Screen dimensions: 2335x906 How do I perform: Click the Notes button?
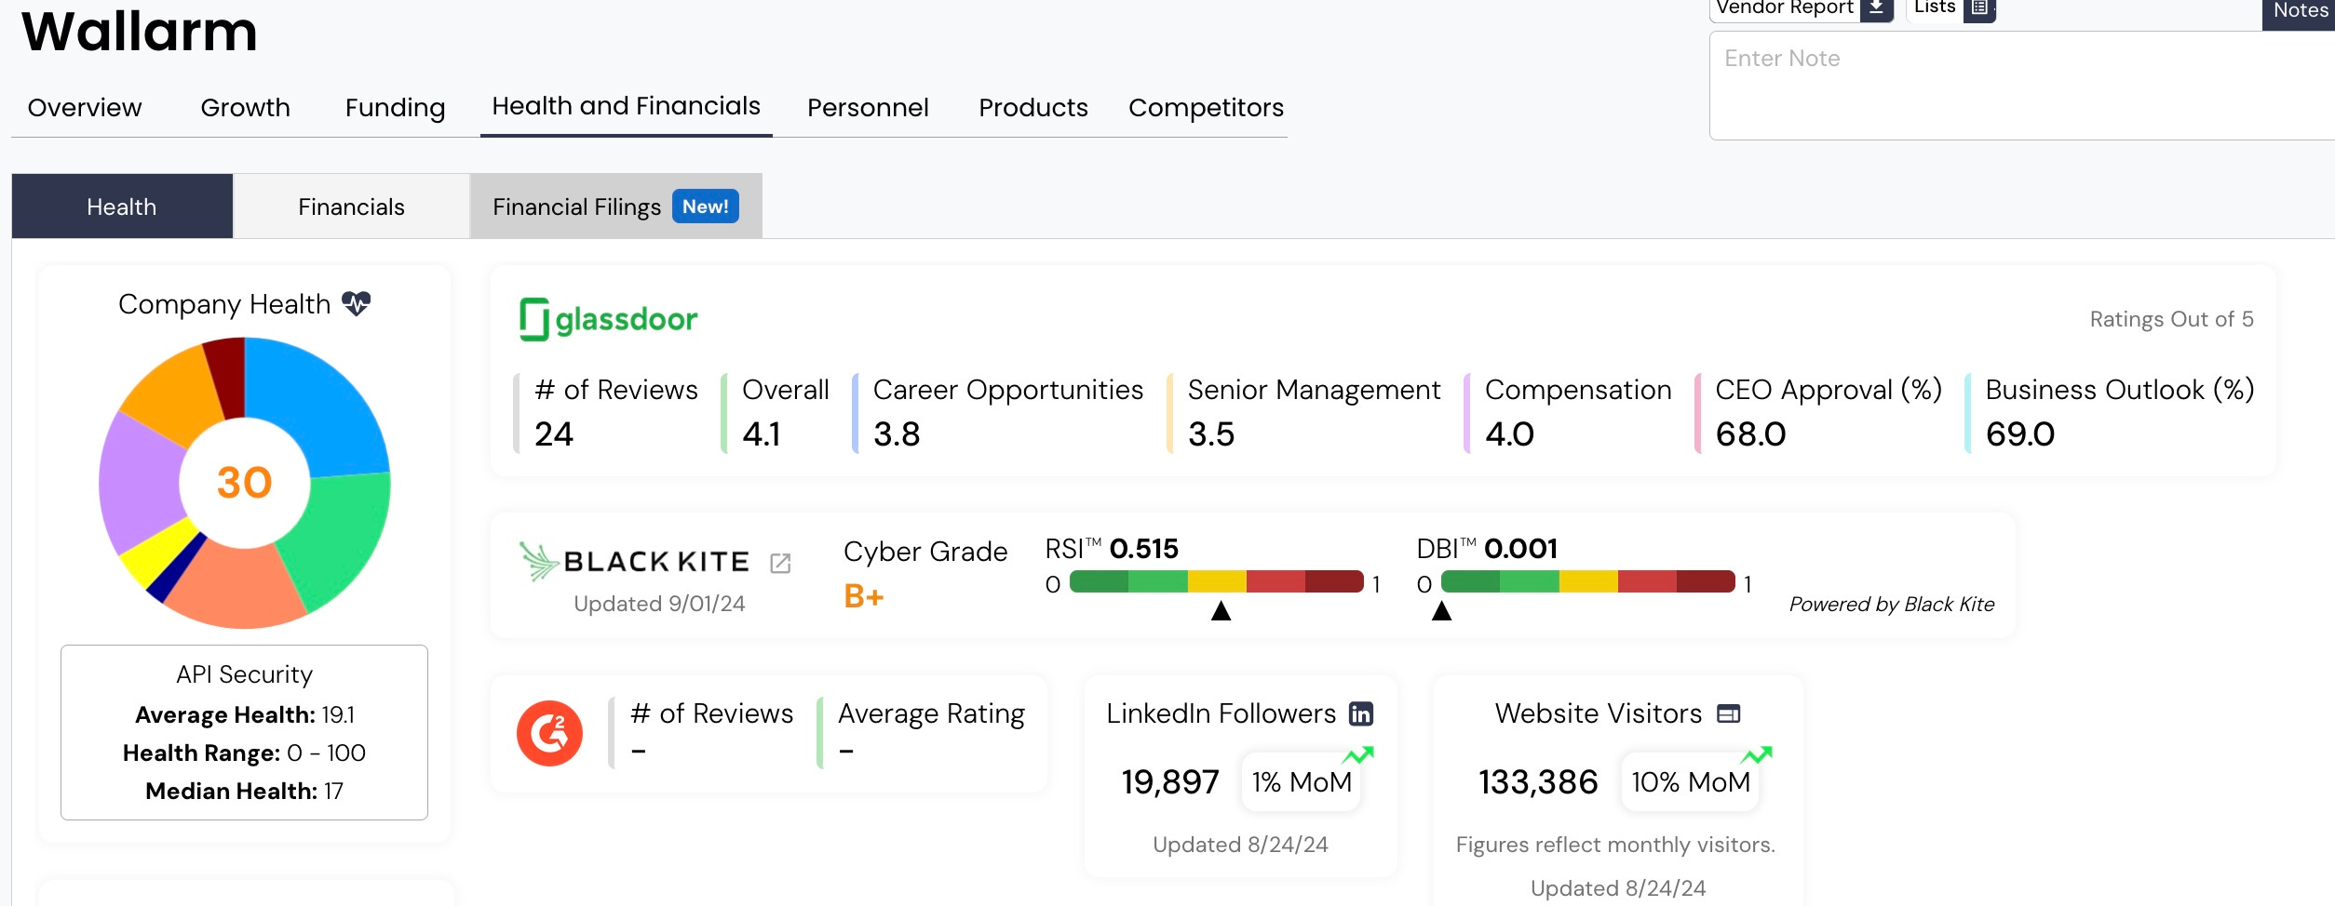2299,12
